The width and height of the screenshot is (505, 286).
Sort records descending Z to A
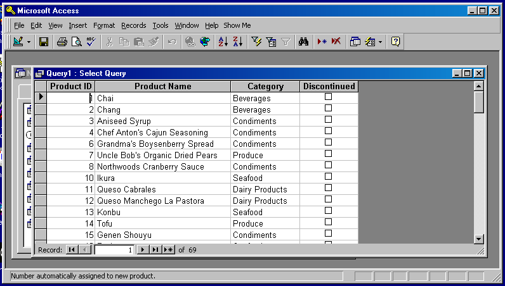pyautogui.click(x=237, y=42)
